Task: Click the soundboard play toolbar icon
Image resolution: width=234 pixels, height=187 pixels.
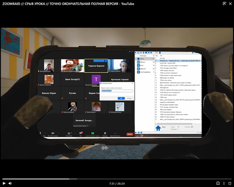Action: (136, 53)
